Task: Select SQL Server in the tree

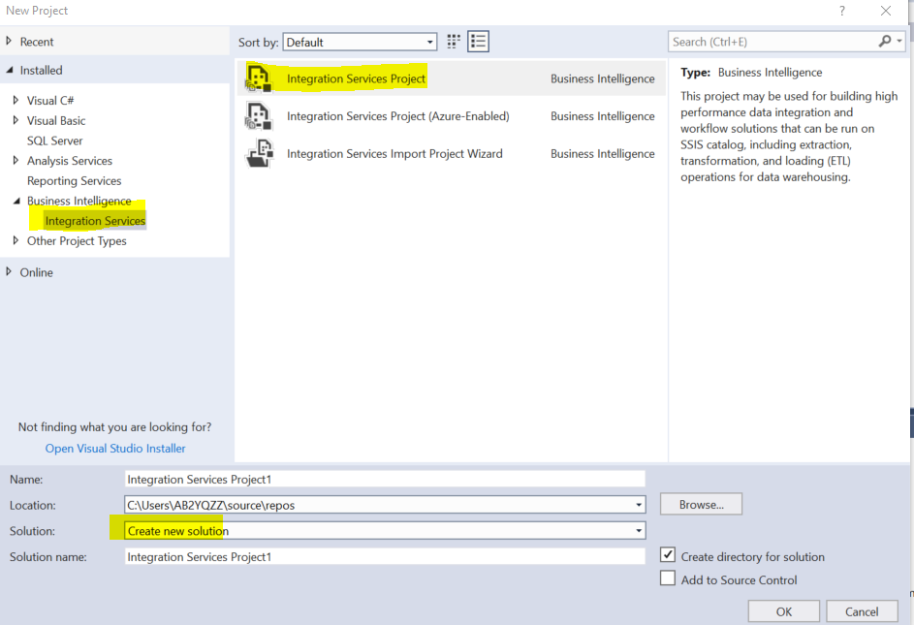Action: pos(55,141)
